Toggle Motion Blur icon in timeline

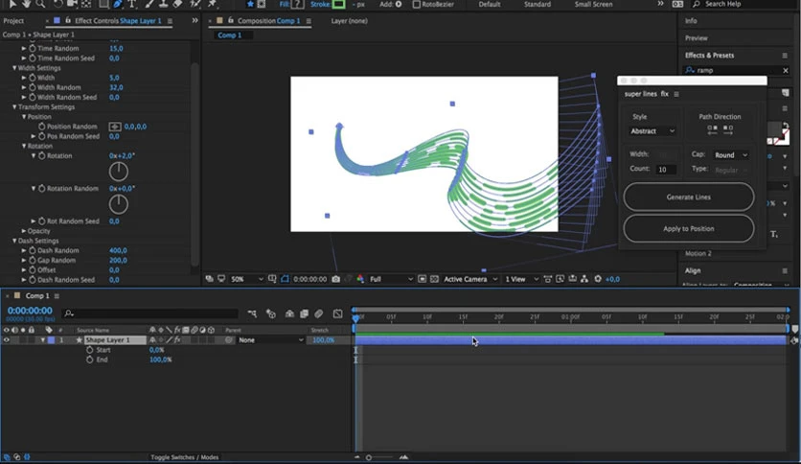(x=319, y=313)
